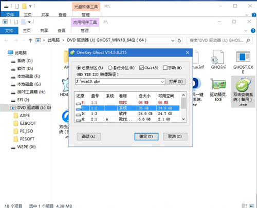Open the AXPE folder in the sidebar
This screenshot has height=208, width=257.
point(22,116)
